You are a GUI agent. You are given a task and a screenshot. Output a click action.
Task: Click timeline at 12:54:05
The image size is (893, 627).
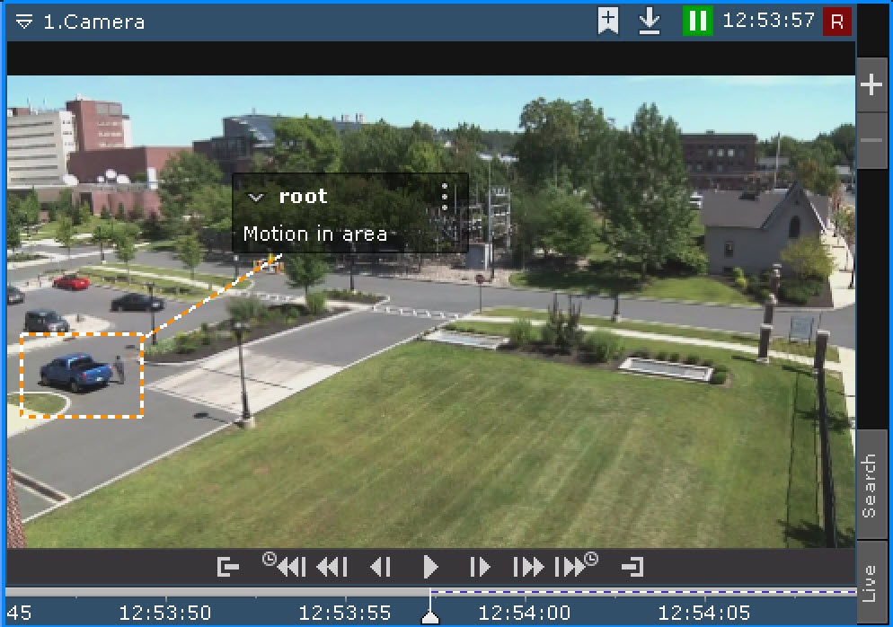(704, 613)
